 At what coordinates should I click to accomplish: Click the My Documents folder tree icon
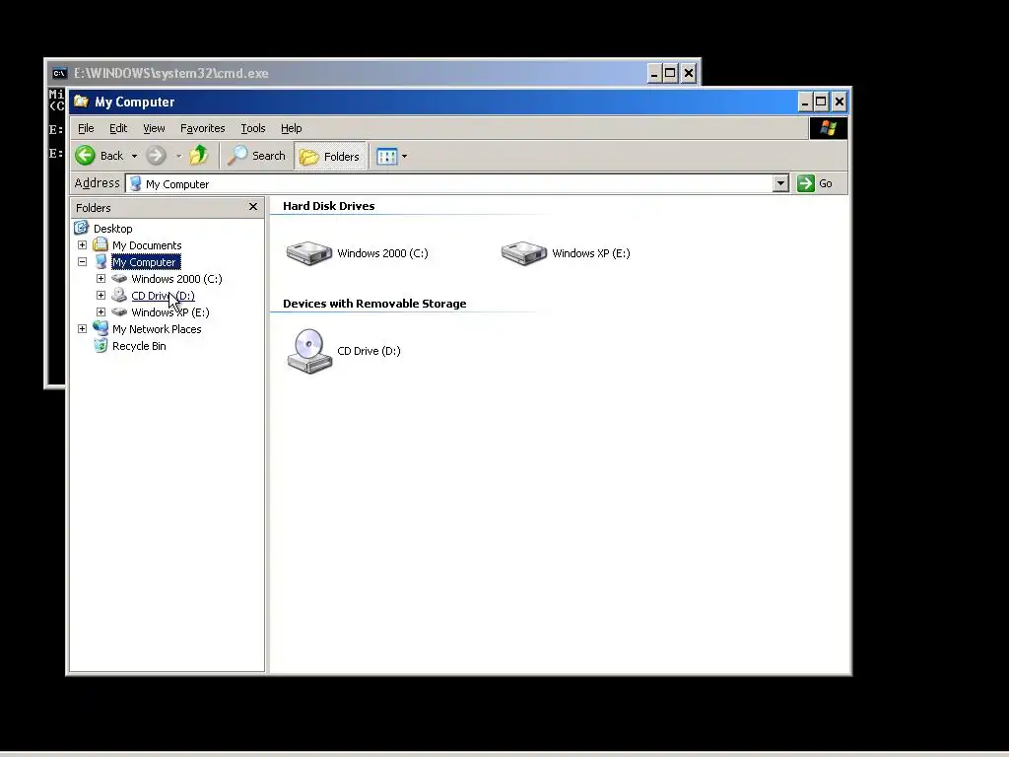point(101,244)
